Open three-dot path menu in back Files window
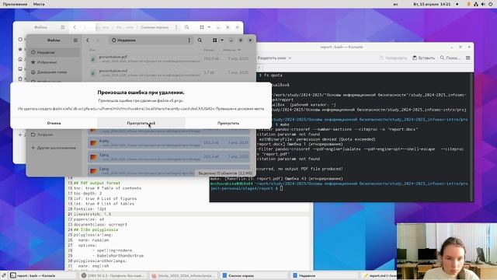This screenshot has height=280, width=497. click(x=176, y=27)
